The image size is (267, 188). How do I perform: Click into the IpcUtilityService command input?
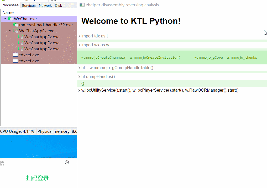[x=160, y=90]
